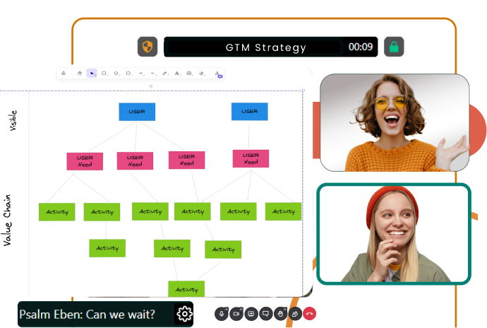Select the pencil draw tool
Image resolution: width=487 pixels, height=328 pixels.
pyautogui.click(x=165, y=74)
